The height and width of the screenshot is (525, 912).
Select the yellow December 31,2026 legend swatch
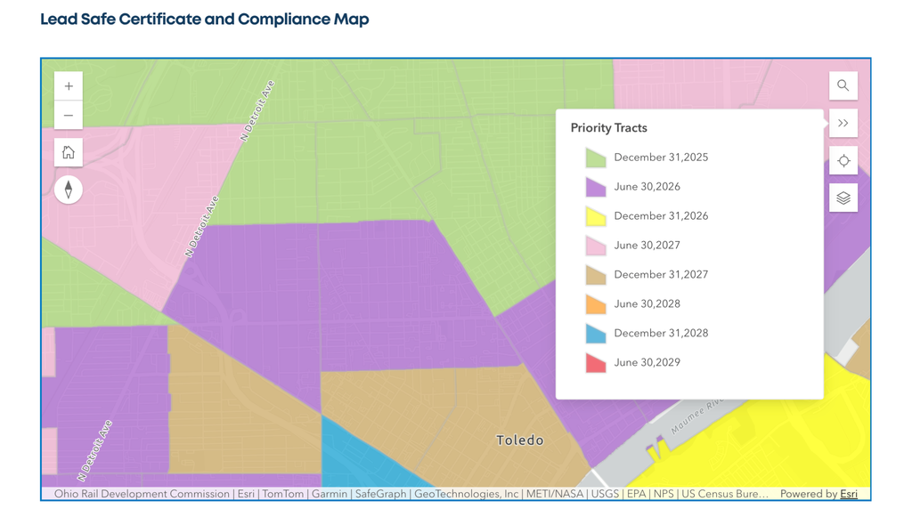[596, 216]
